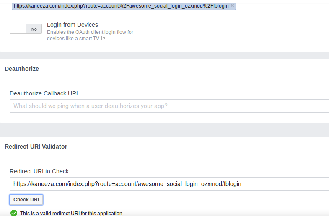This screenshot has width=329, height=219.
Task: Click the Deauthorize section heading
Action: pos(22,69)
